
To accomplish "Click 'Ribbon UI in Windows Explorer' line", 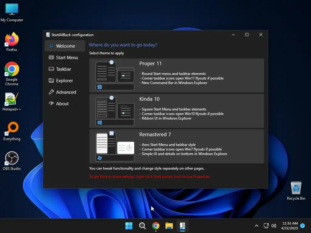I will [166, 118].
